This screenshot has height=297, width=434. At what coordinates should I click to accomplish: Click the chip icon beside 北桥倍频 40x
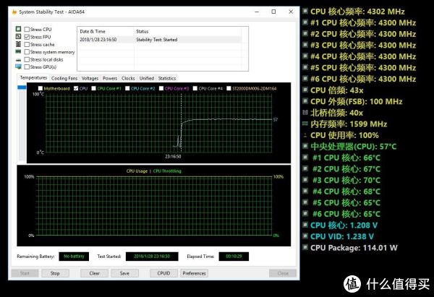[305, 112]
